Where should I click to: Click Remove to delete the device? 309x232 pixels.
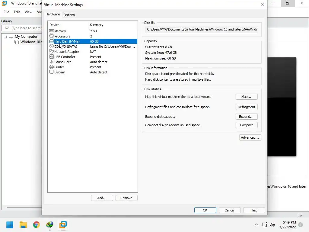point(126,198)
